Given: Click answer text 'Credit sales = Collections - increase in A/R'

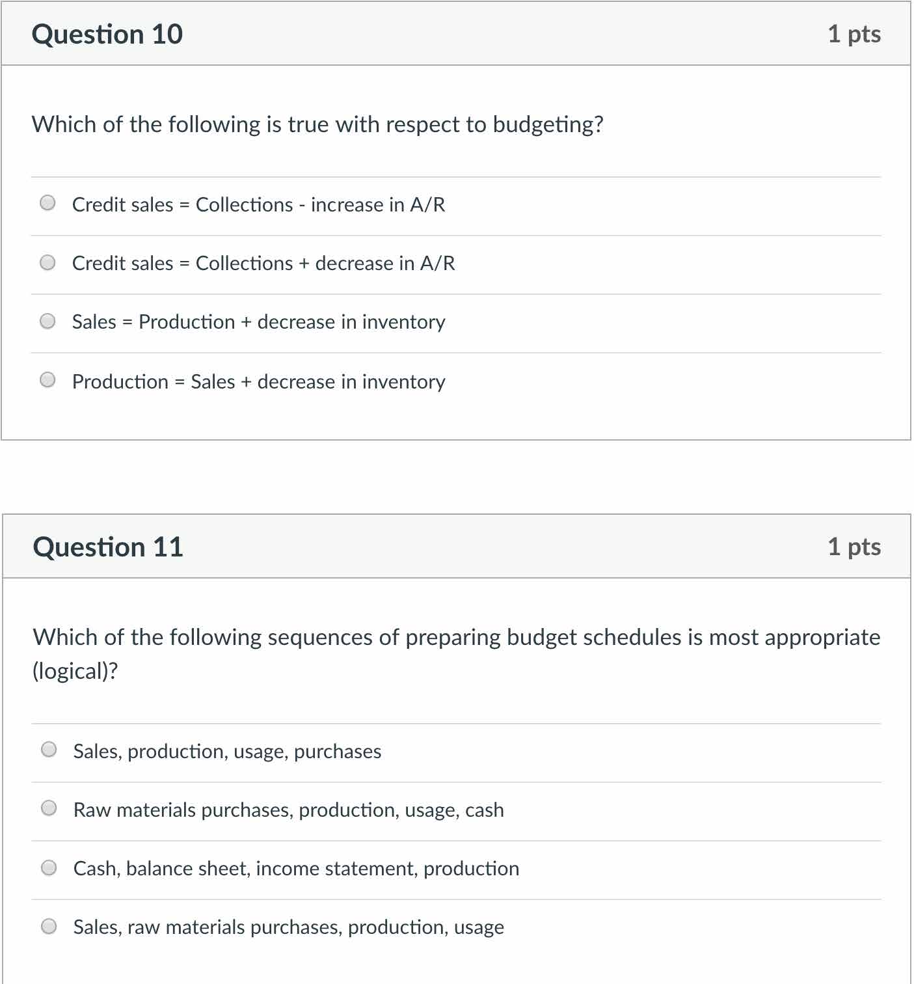Looking at the screenshot, I should point(258,204).
